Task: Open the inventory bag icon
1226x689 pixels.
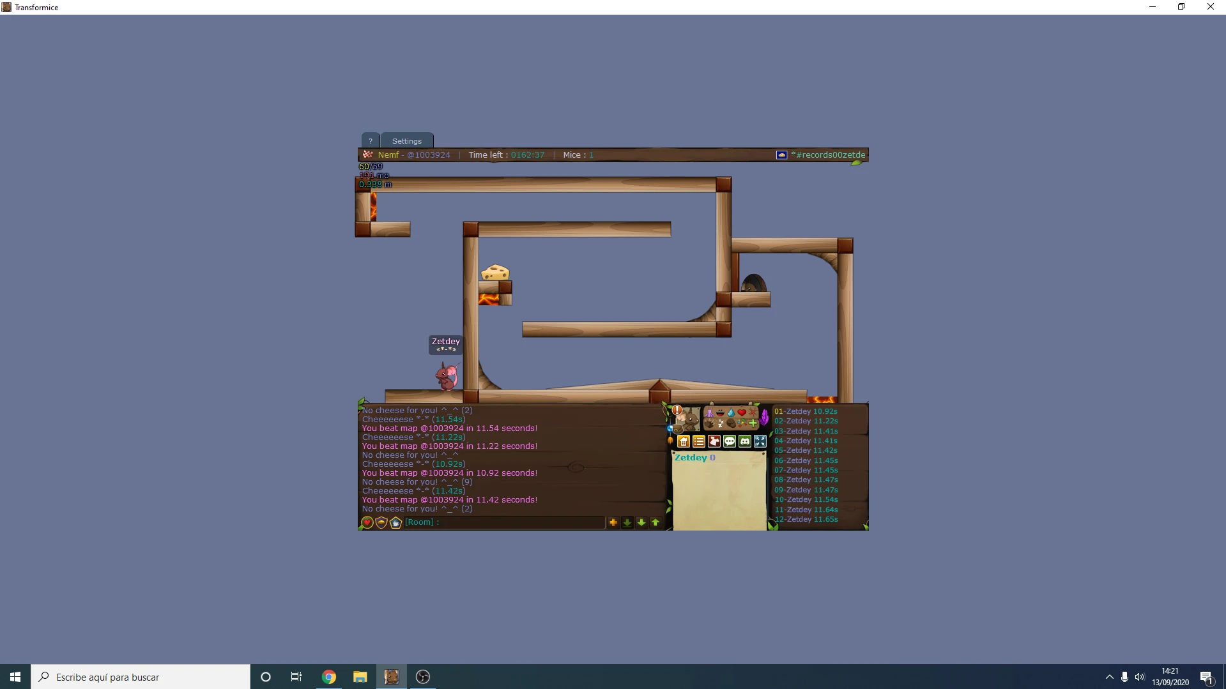Action: tap(677, 429)
